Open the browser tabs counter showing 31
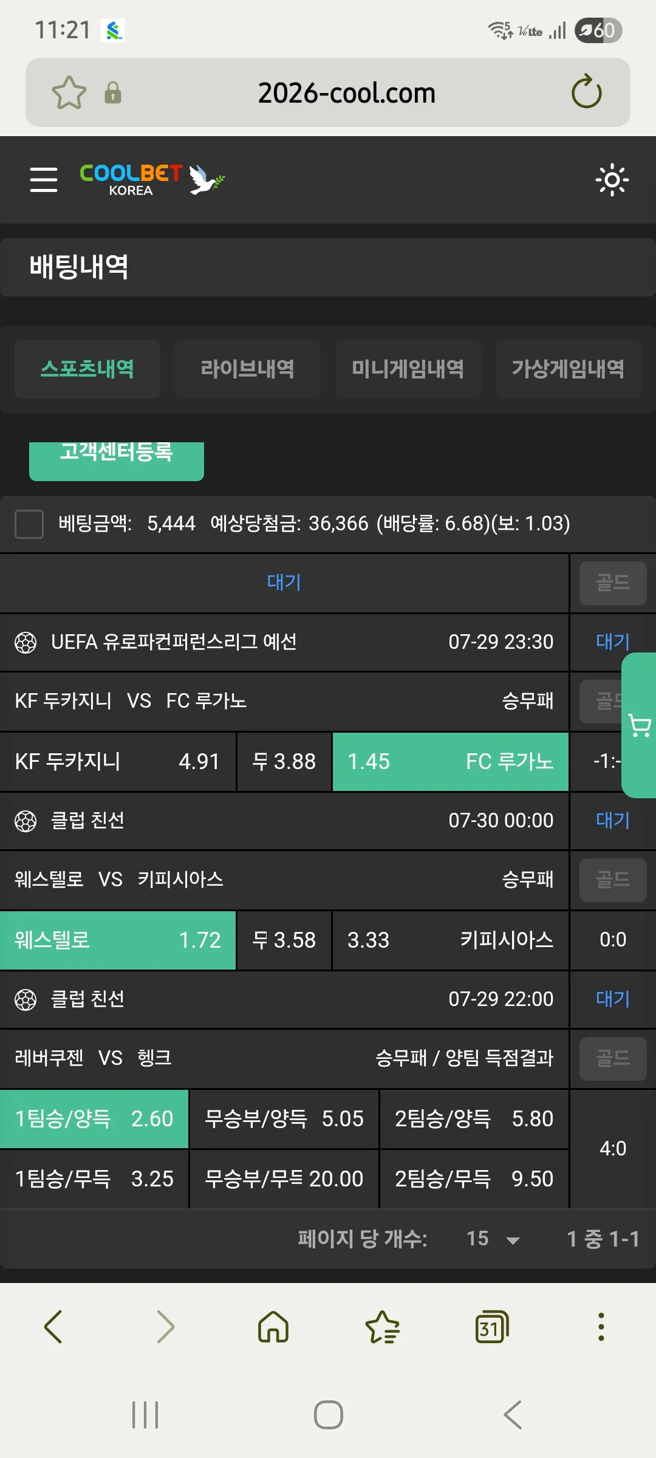Viewport: 656px width, 1458px height. [x=491, y=1327]
